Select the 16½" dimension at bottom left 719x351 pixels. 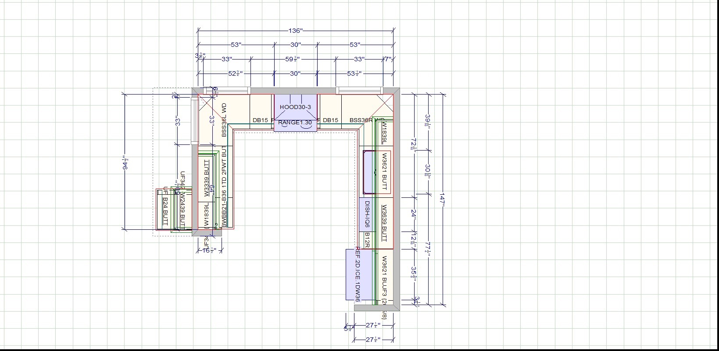click(208, 250)
